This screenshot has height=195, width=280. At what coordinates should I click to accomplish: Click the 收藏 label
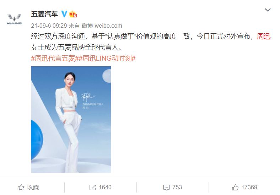[33, 188]
